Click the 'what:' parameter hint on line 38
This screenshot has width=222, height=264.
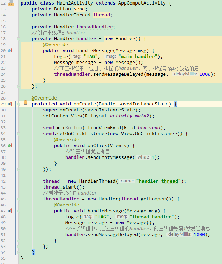[143, 157]
